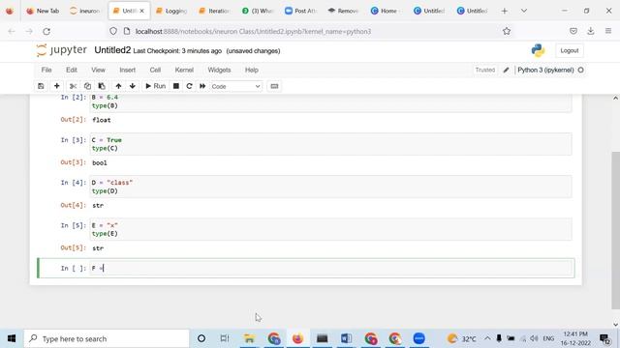Bookmark this page with the star icon
Viewport: 620px width, 348px height.
pos(507,31)
